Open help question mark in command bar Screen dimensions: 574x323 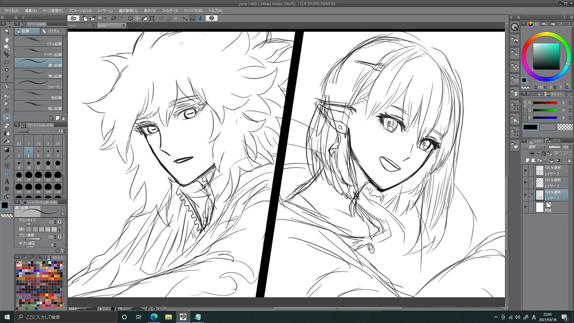212,18
